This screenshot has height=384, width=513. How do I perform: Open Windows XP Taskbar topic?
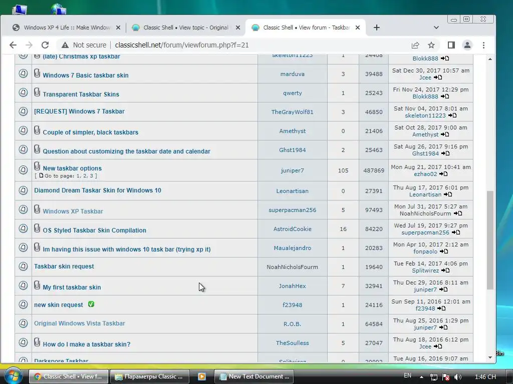[73, 211]
